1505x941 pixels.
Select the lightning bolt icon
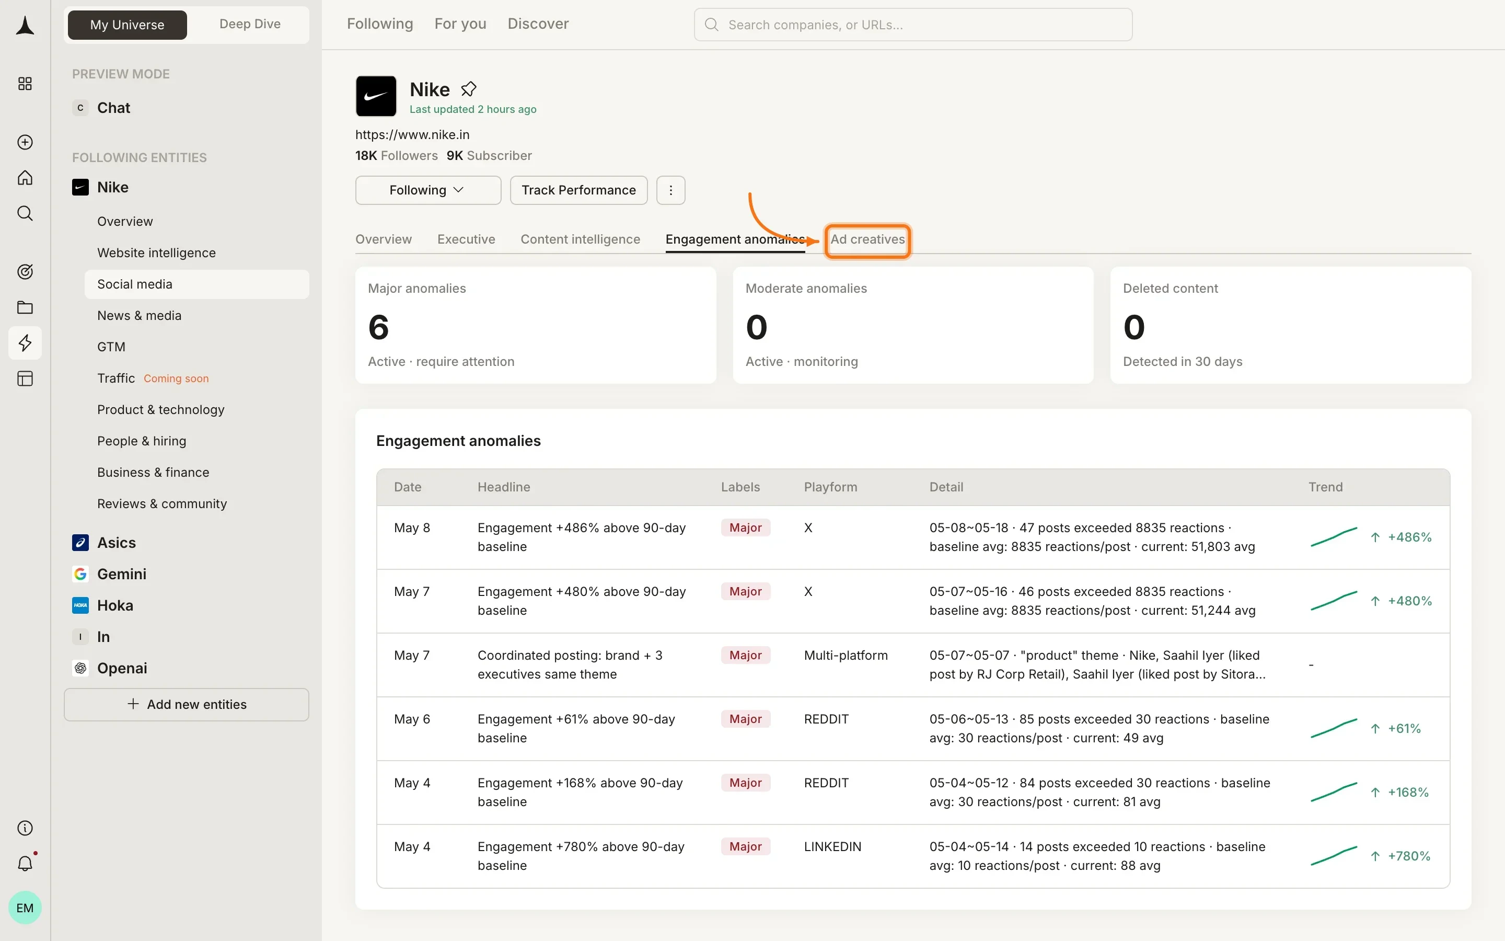[x=25, y=343]
